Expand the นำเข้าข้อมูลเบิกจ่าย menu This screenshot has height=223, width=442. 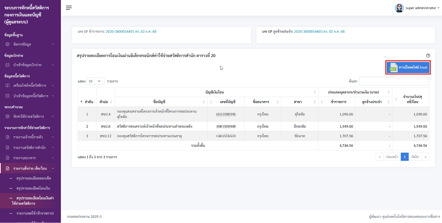(30, 65)
